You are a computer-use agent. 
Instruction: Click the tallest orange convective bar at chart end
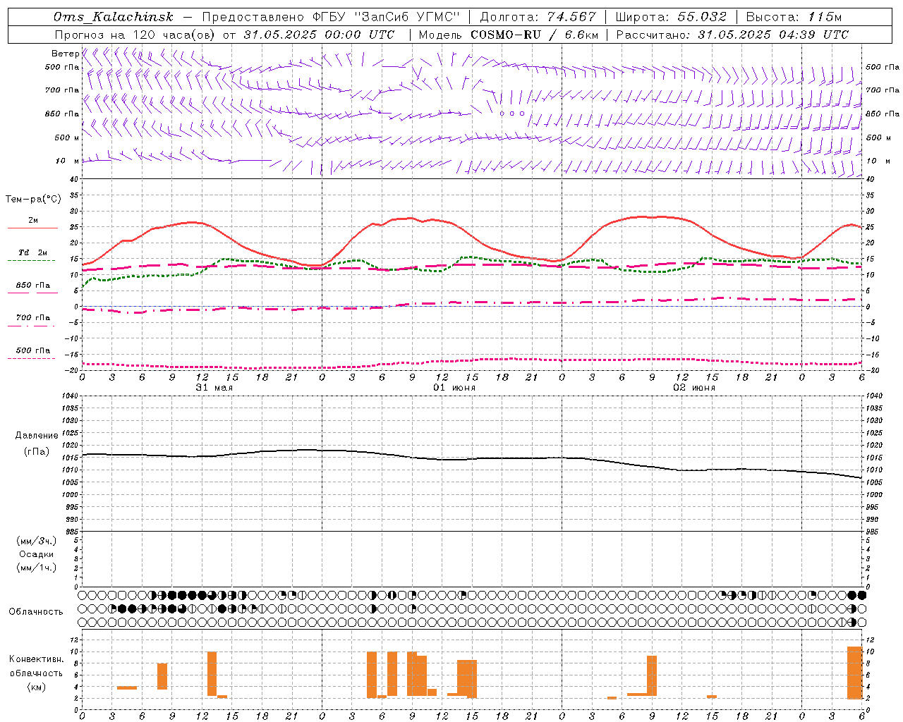pos(855,673)
